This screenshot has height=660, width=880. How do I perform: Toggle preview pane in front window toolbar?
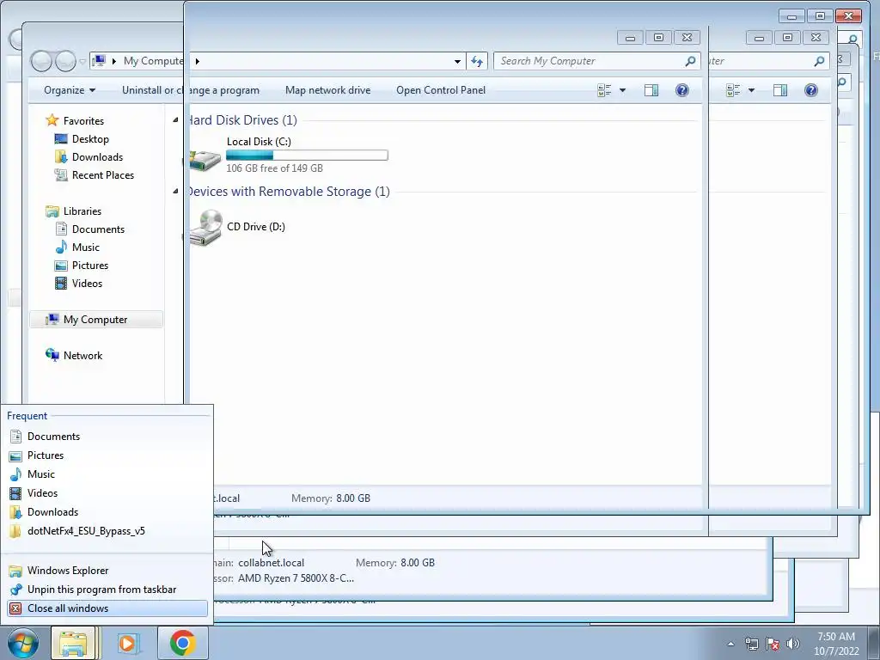pos(651,90)
